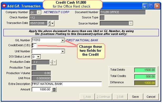This screenshot has height=103, width=162.
Task: Open the Company Number dropdown
Action: (x=39, y=13)
